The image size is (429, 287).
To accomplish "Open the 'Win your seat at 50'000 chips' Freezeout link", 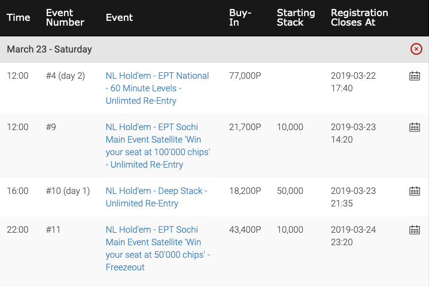I will click(158, 248).
